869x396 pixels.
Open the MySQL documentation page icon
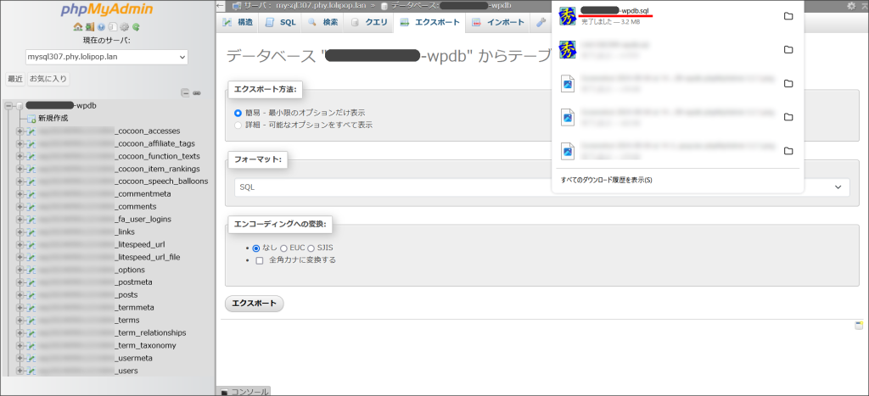pos(113,26)
